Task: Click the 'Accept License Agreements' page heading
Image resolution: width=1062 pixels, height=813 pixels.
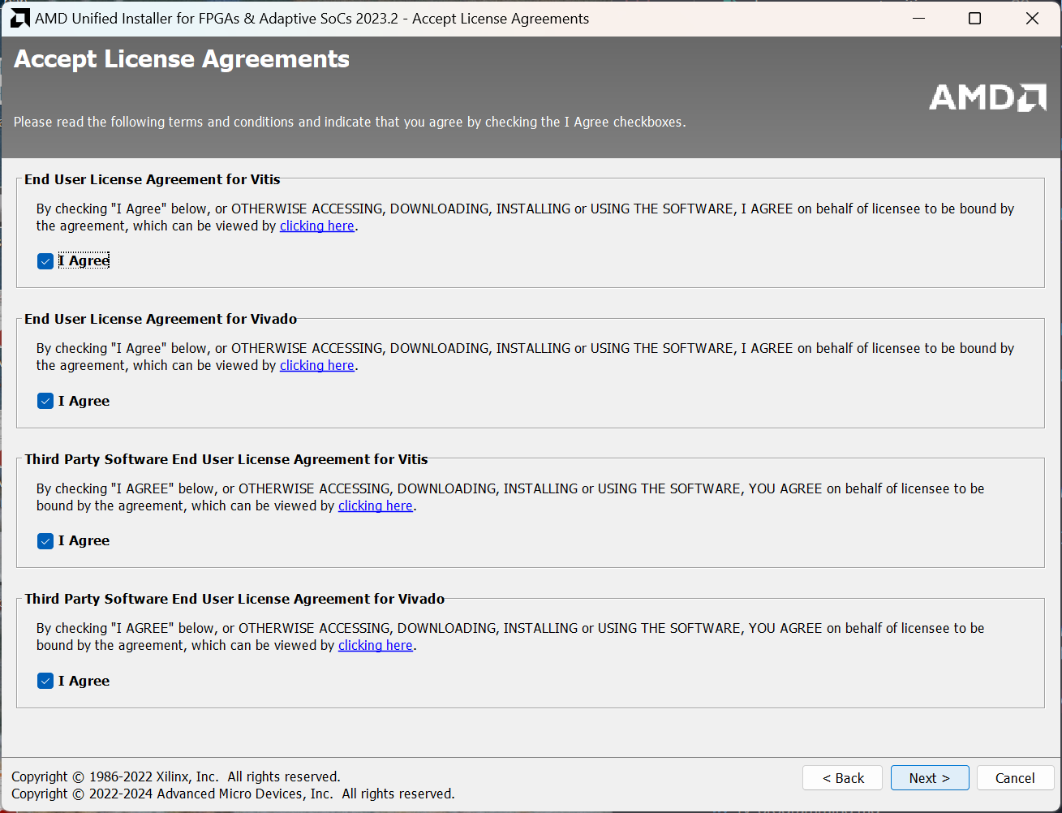Action: (x=182, y=59)
